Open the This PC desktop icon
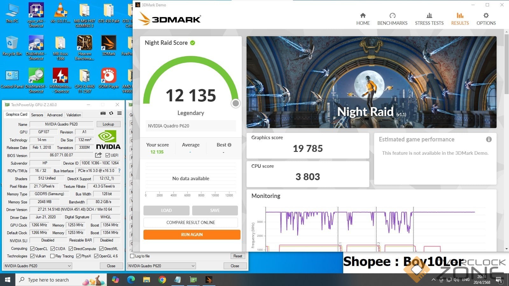Viewport: 509px width, 286px height. [x=12, y=13]
